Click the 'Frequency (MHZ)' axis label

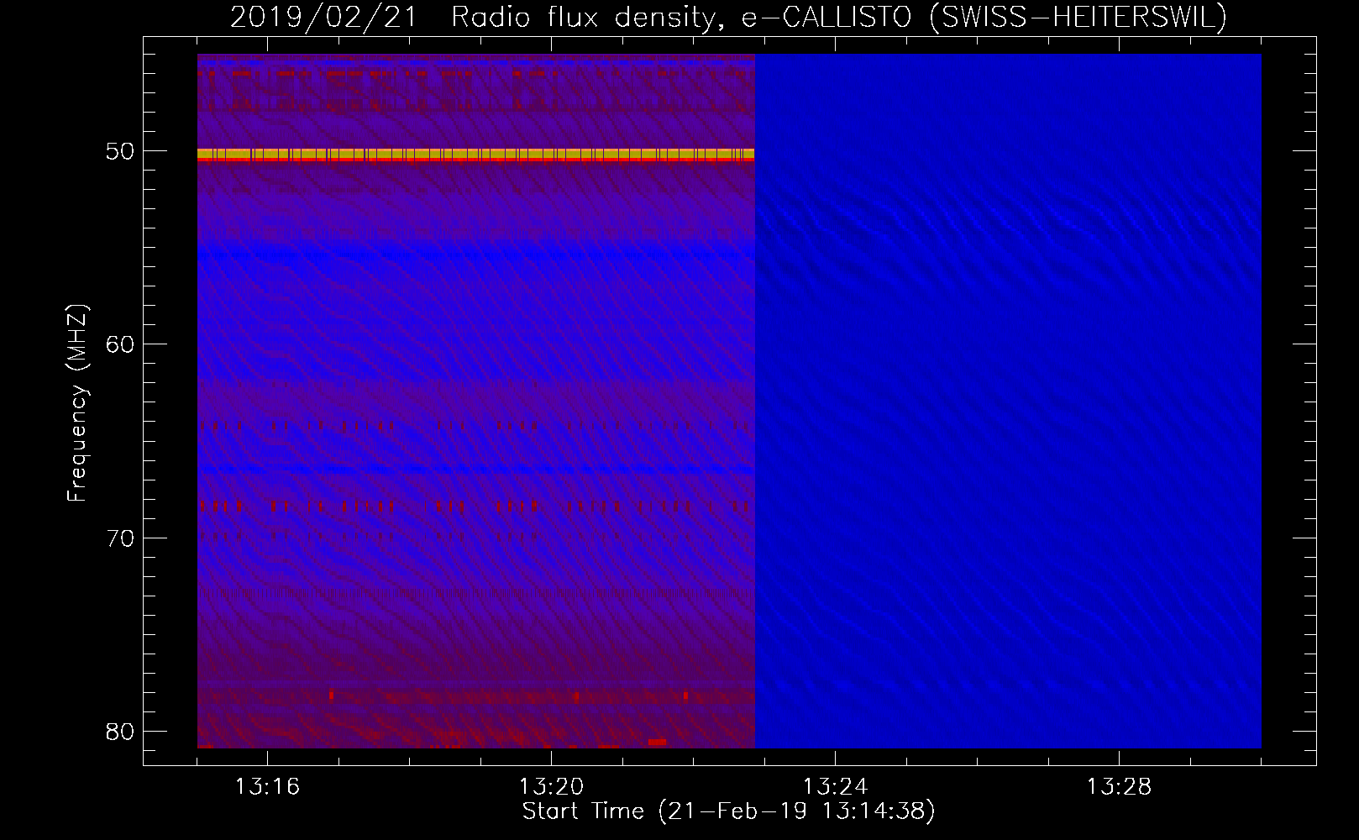click(76, 403)
